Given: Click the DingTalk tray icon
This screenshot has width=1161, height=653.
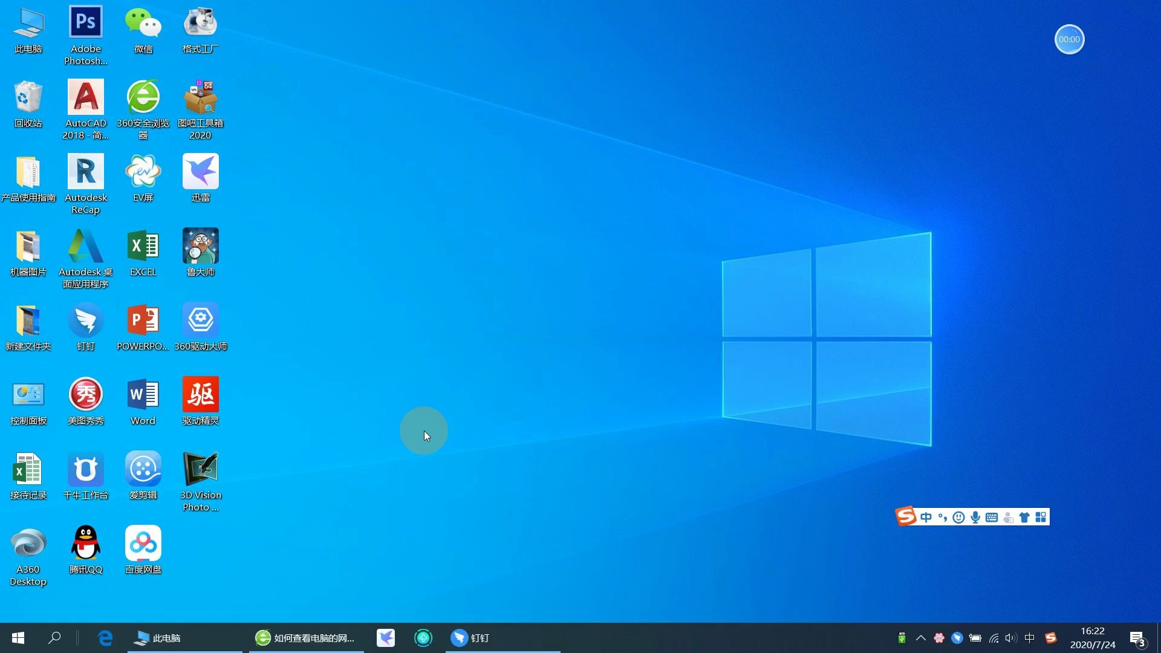Looking at the screenshot, I should (x=957, y=638).
